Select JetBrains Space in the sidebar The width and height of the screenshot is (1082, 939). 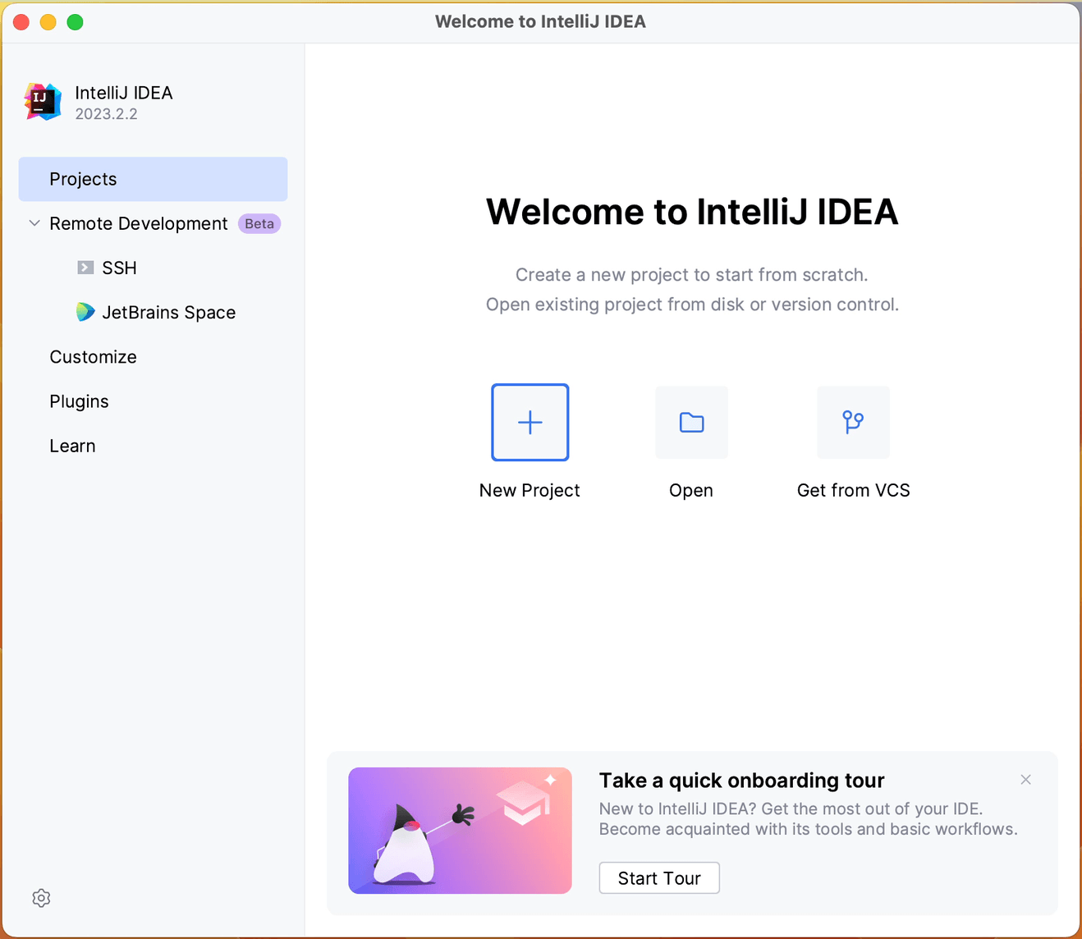coord(168,312)
